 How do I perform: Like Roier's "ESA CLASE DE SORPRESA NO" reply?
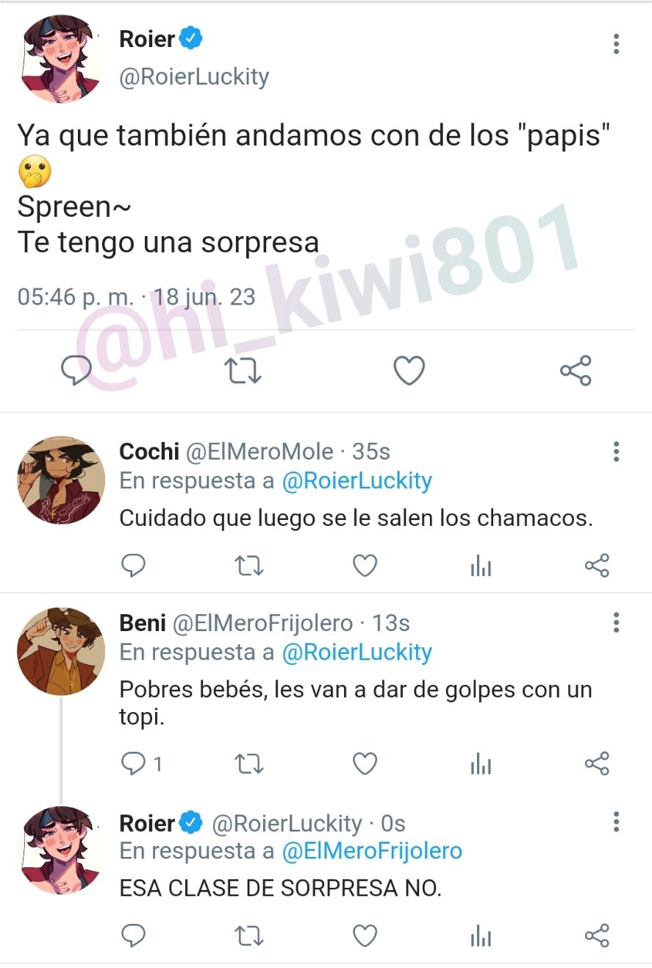point(365,935)
